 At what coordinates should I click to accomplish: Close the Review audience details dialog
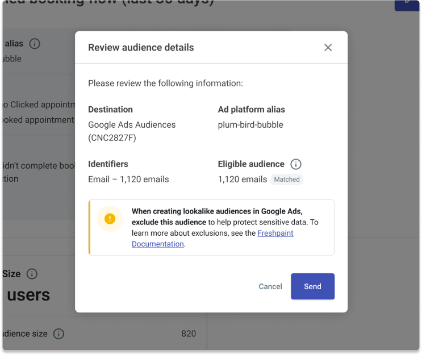(x=328, y=48)
